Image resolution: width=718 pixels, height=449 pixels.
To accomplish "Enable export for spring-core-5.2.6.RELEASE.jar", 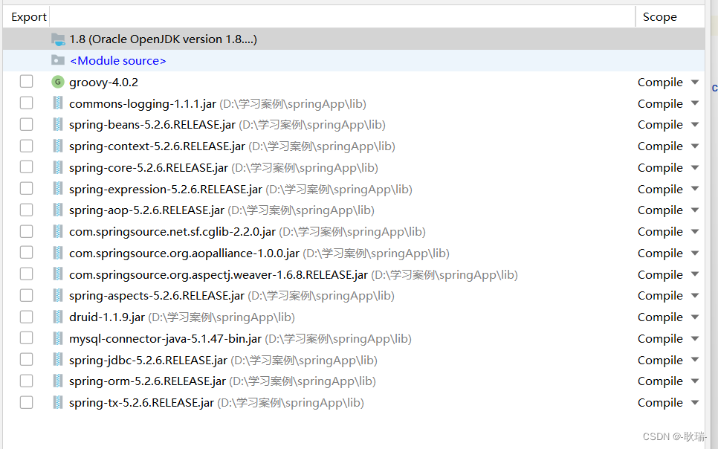I will point(26,167).
